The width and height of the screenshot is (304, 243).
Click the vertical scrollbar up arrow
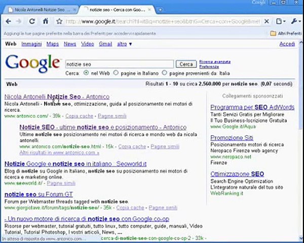point(301,43)
